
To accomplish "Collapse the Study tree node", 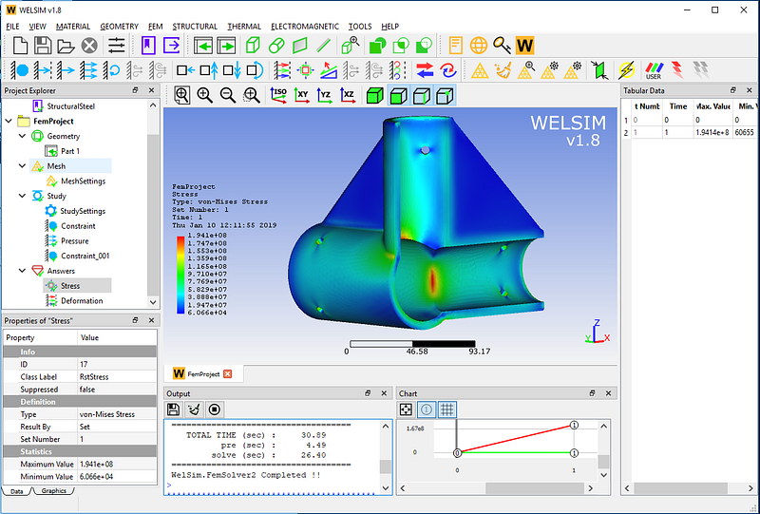I will point(22,196).
